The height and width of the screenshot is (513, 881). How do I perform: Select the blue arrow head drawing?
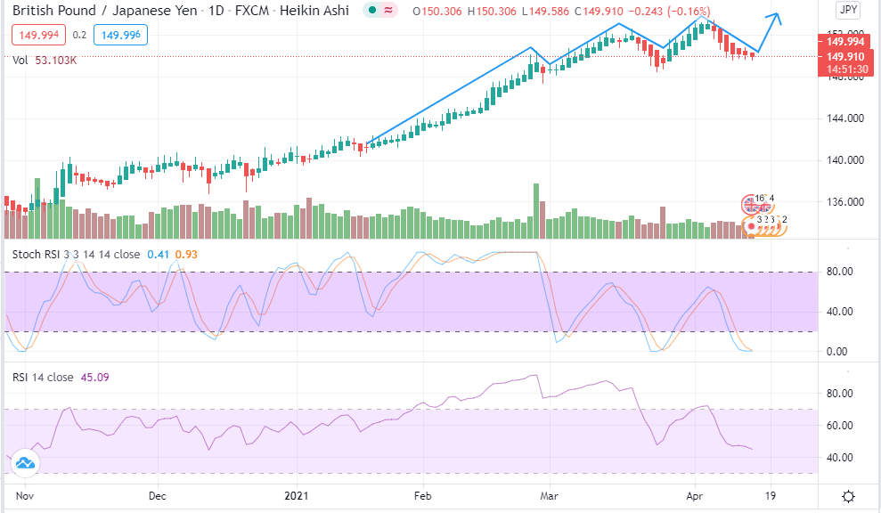[x=773, y=19]
